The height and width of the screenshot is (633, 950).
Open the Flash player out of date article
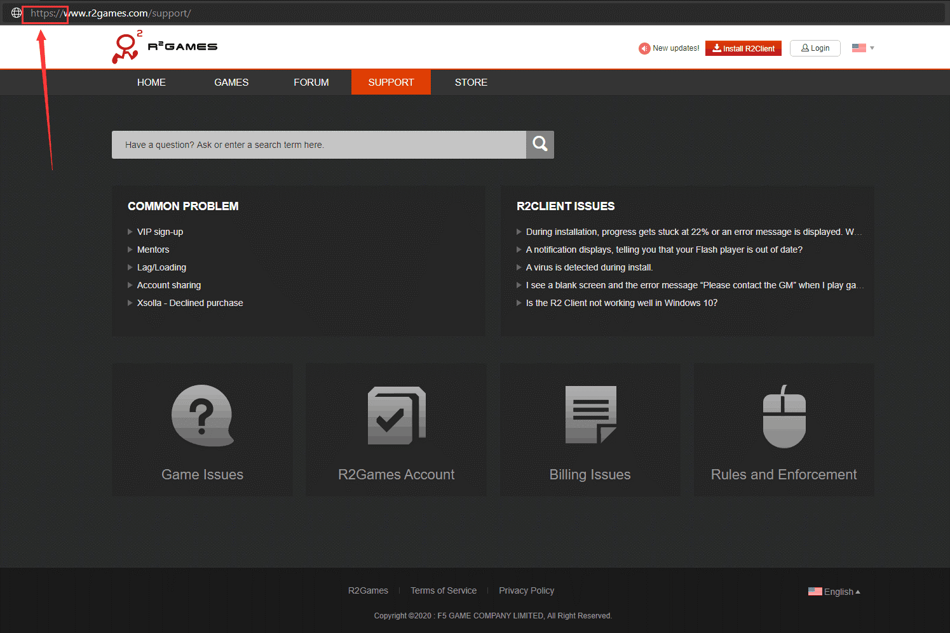click(x=664, y=250)
